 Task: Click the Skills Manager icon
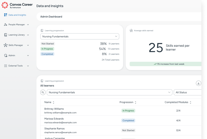click(6, 45)
